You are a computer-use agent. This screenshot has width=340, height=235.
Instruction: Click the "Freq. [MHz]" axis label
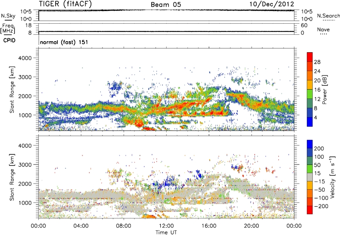[8, 28]
